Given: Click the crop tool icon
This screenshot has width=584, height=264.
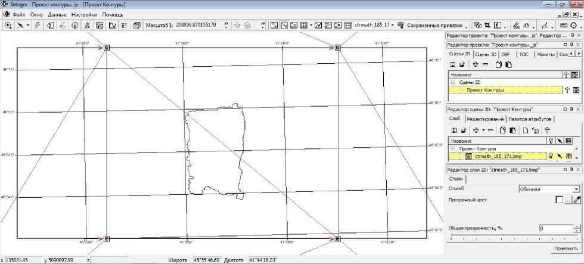Looking at the screenshot, I should 487,25.
